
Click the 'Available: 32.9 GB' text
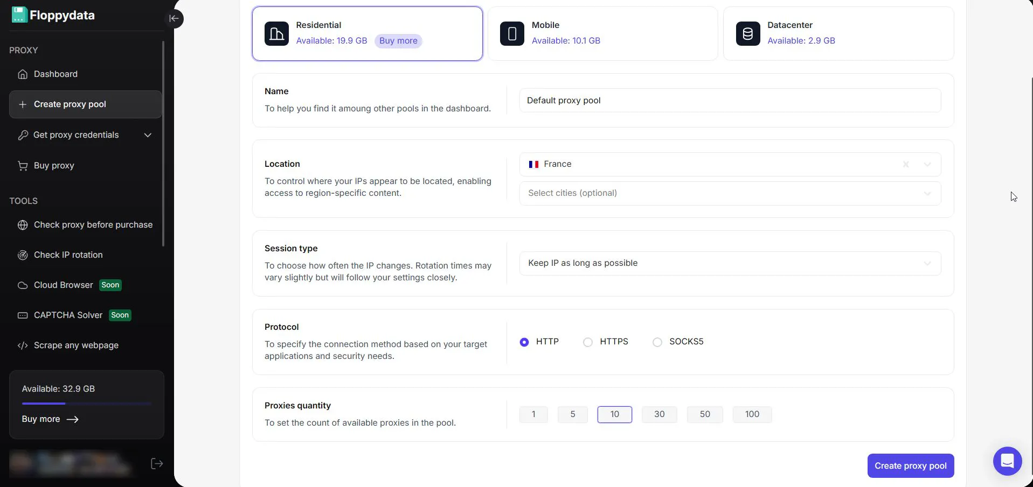point(58,389)
